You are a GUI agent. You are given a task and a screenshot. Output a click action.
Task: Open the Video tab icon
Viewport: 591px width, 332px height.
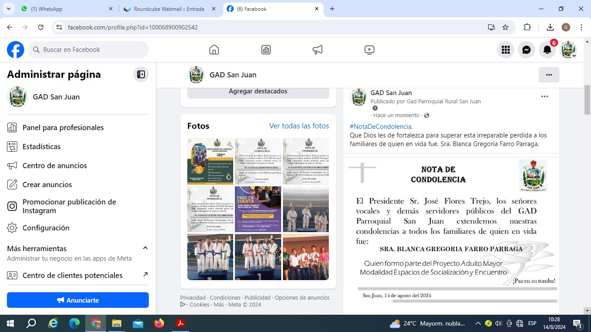pos(369,50)
